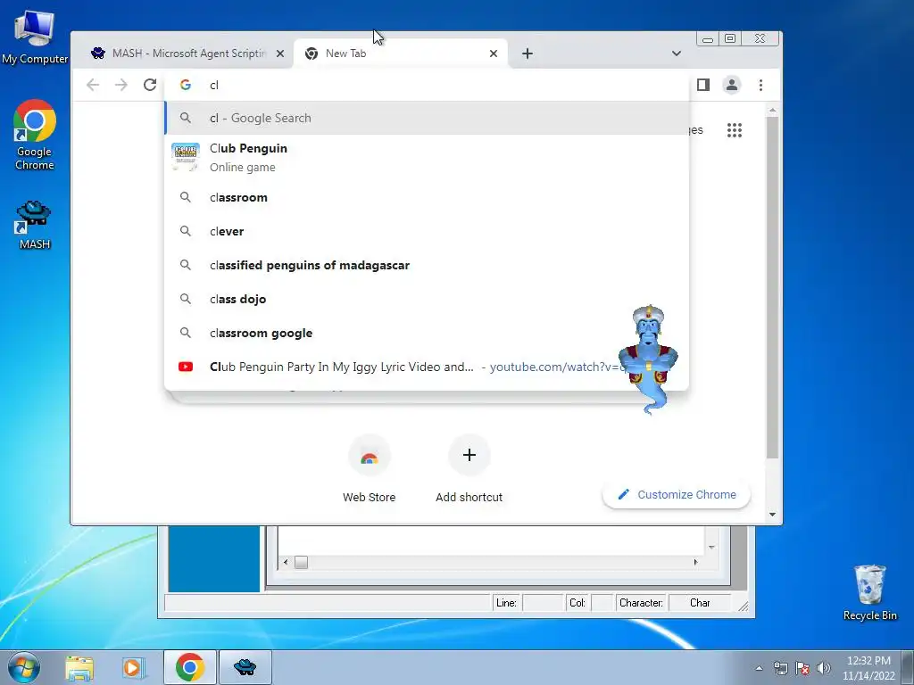This screenshot has height=685, width=914.
Task: Choose the 'class dojo' suggestion
Action: coord(427,299)
